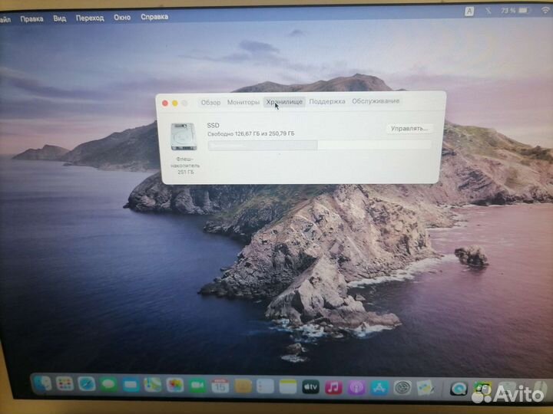Open the Переход menu
The width and height of the screenshot is (553, 414).
point(90,18)
